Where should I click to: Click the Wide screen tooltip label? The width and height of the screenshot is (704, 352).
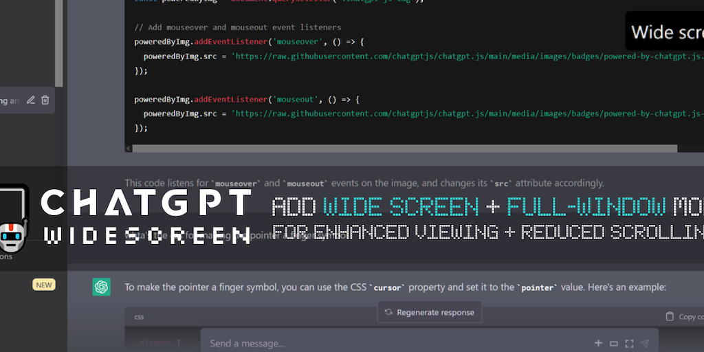coord(665,32)
